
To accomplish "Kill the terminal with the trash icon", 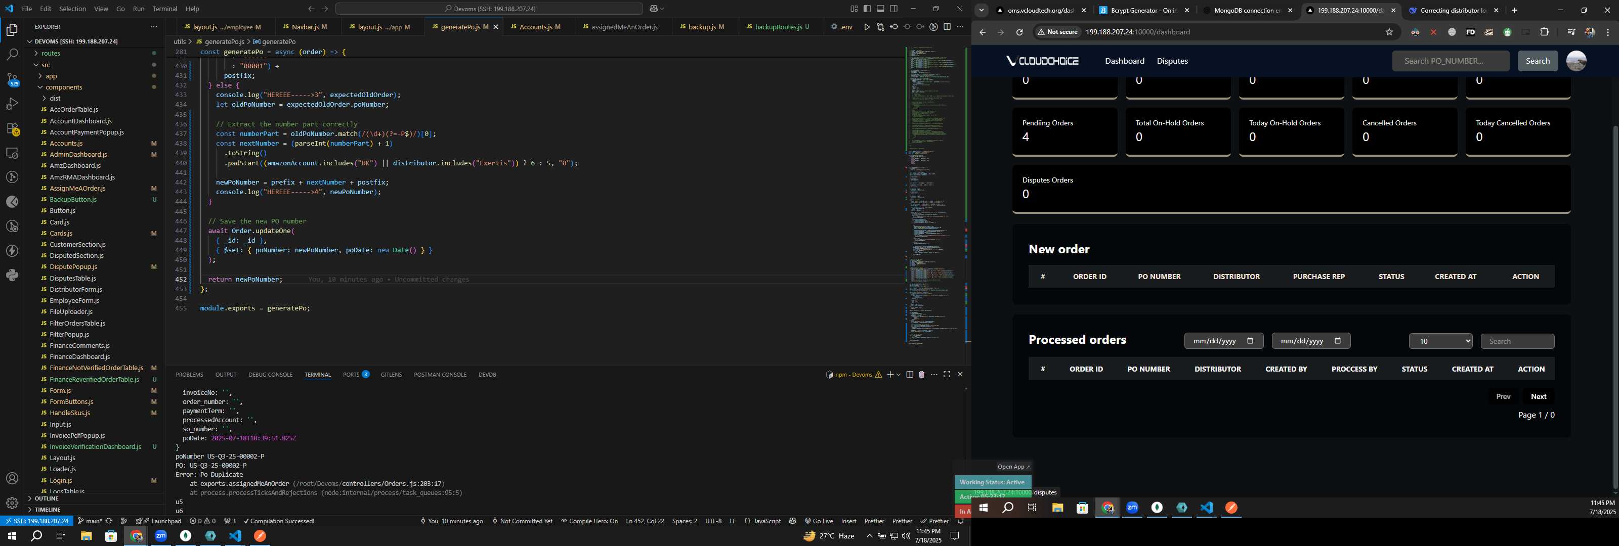I will tap(921, 375).
